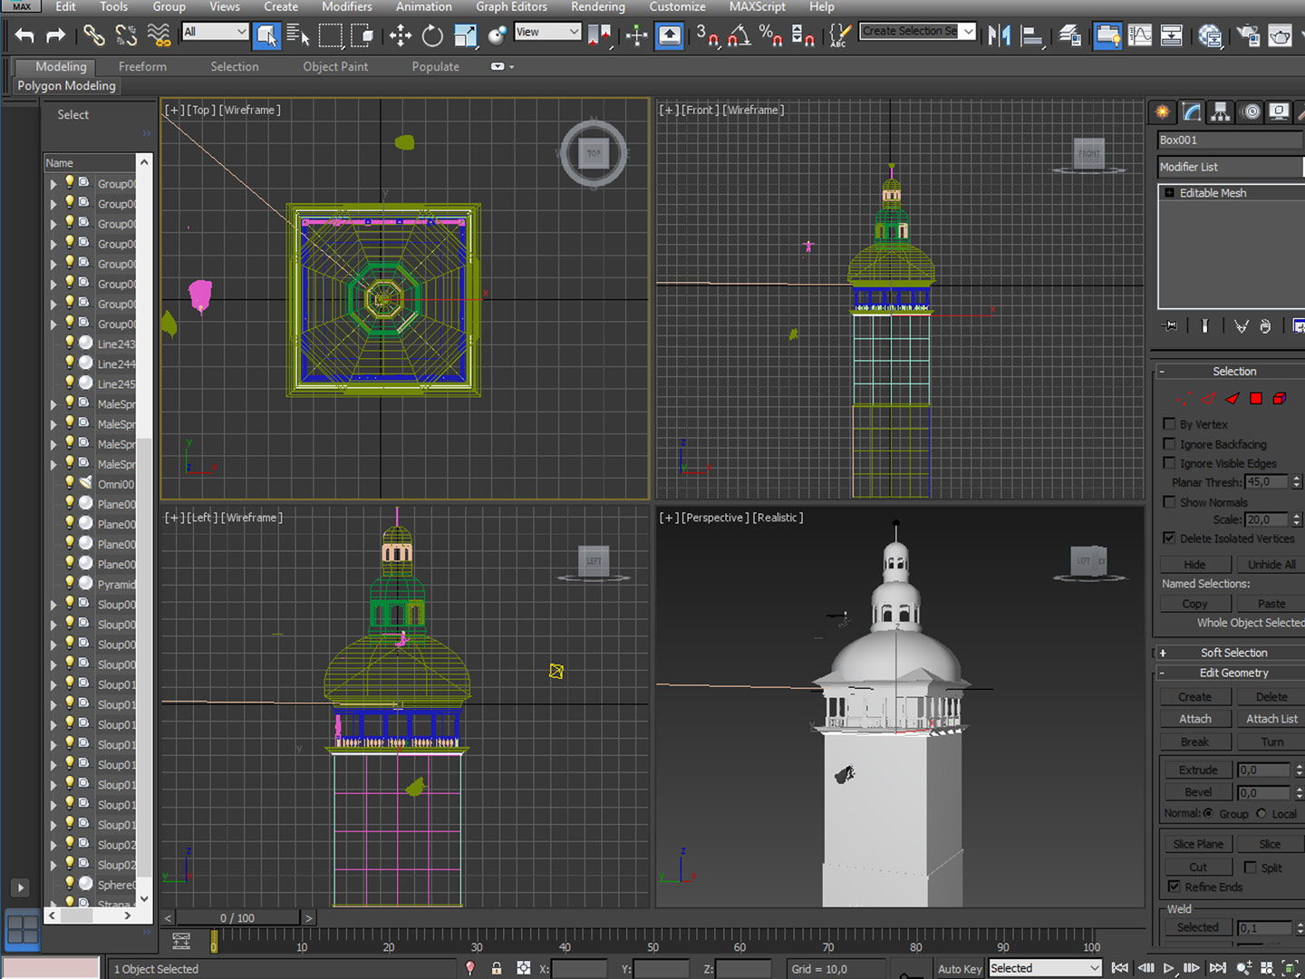Enable the Show Normals checkbox

1169,502
